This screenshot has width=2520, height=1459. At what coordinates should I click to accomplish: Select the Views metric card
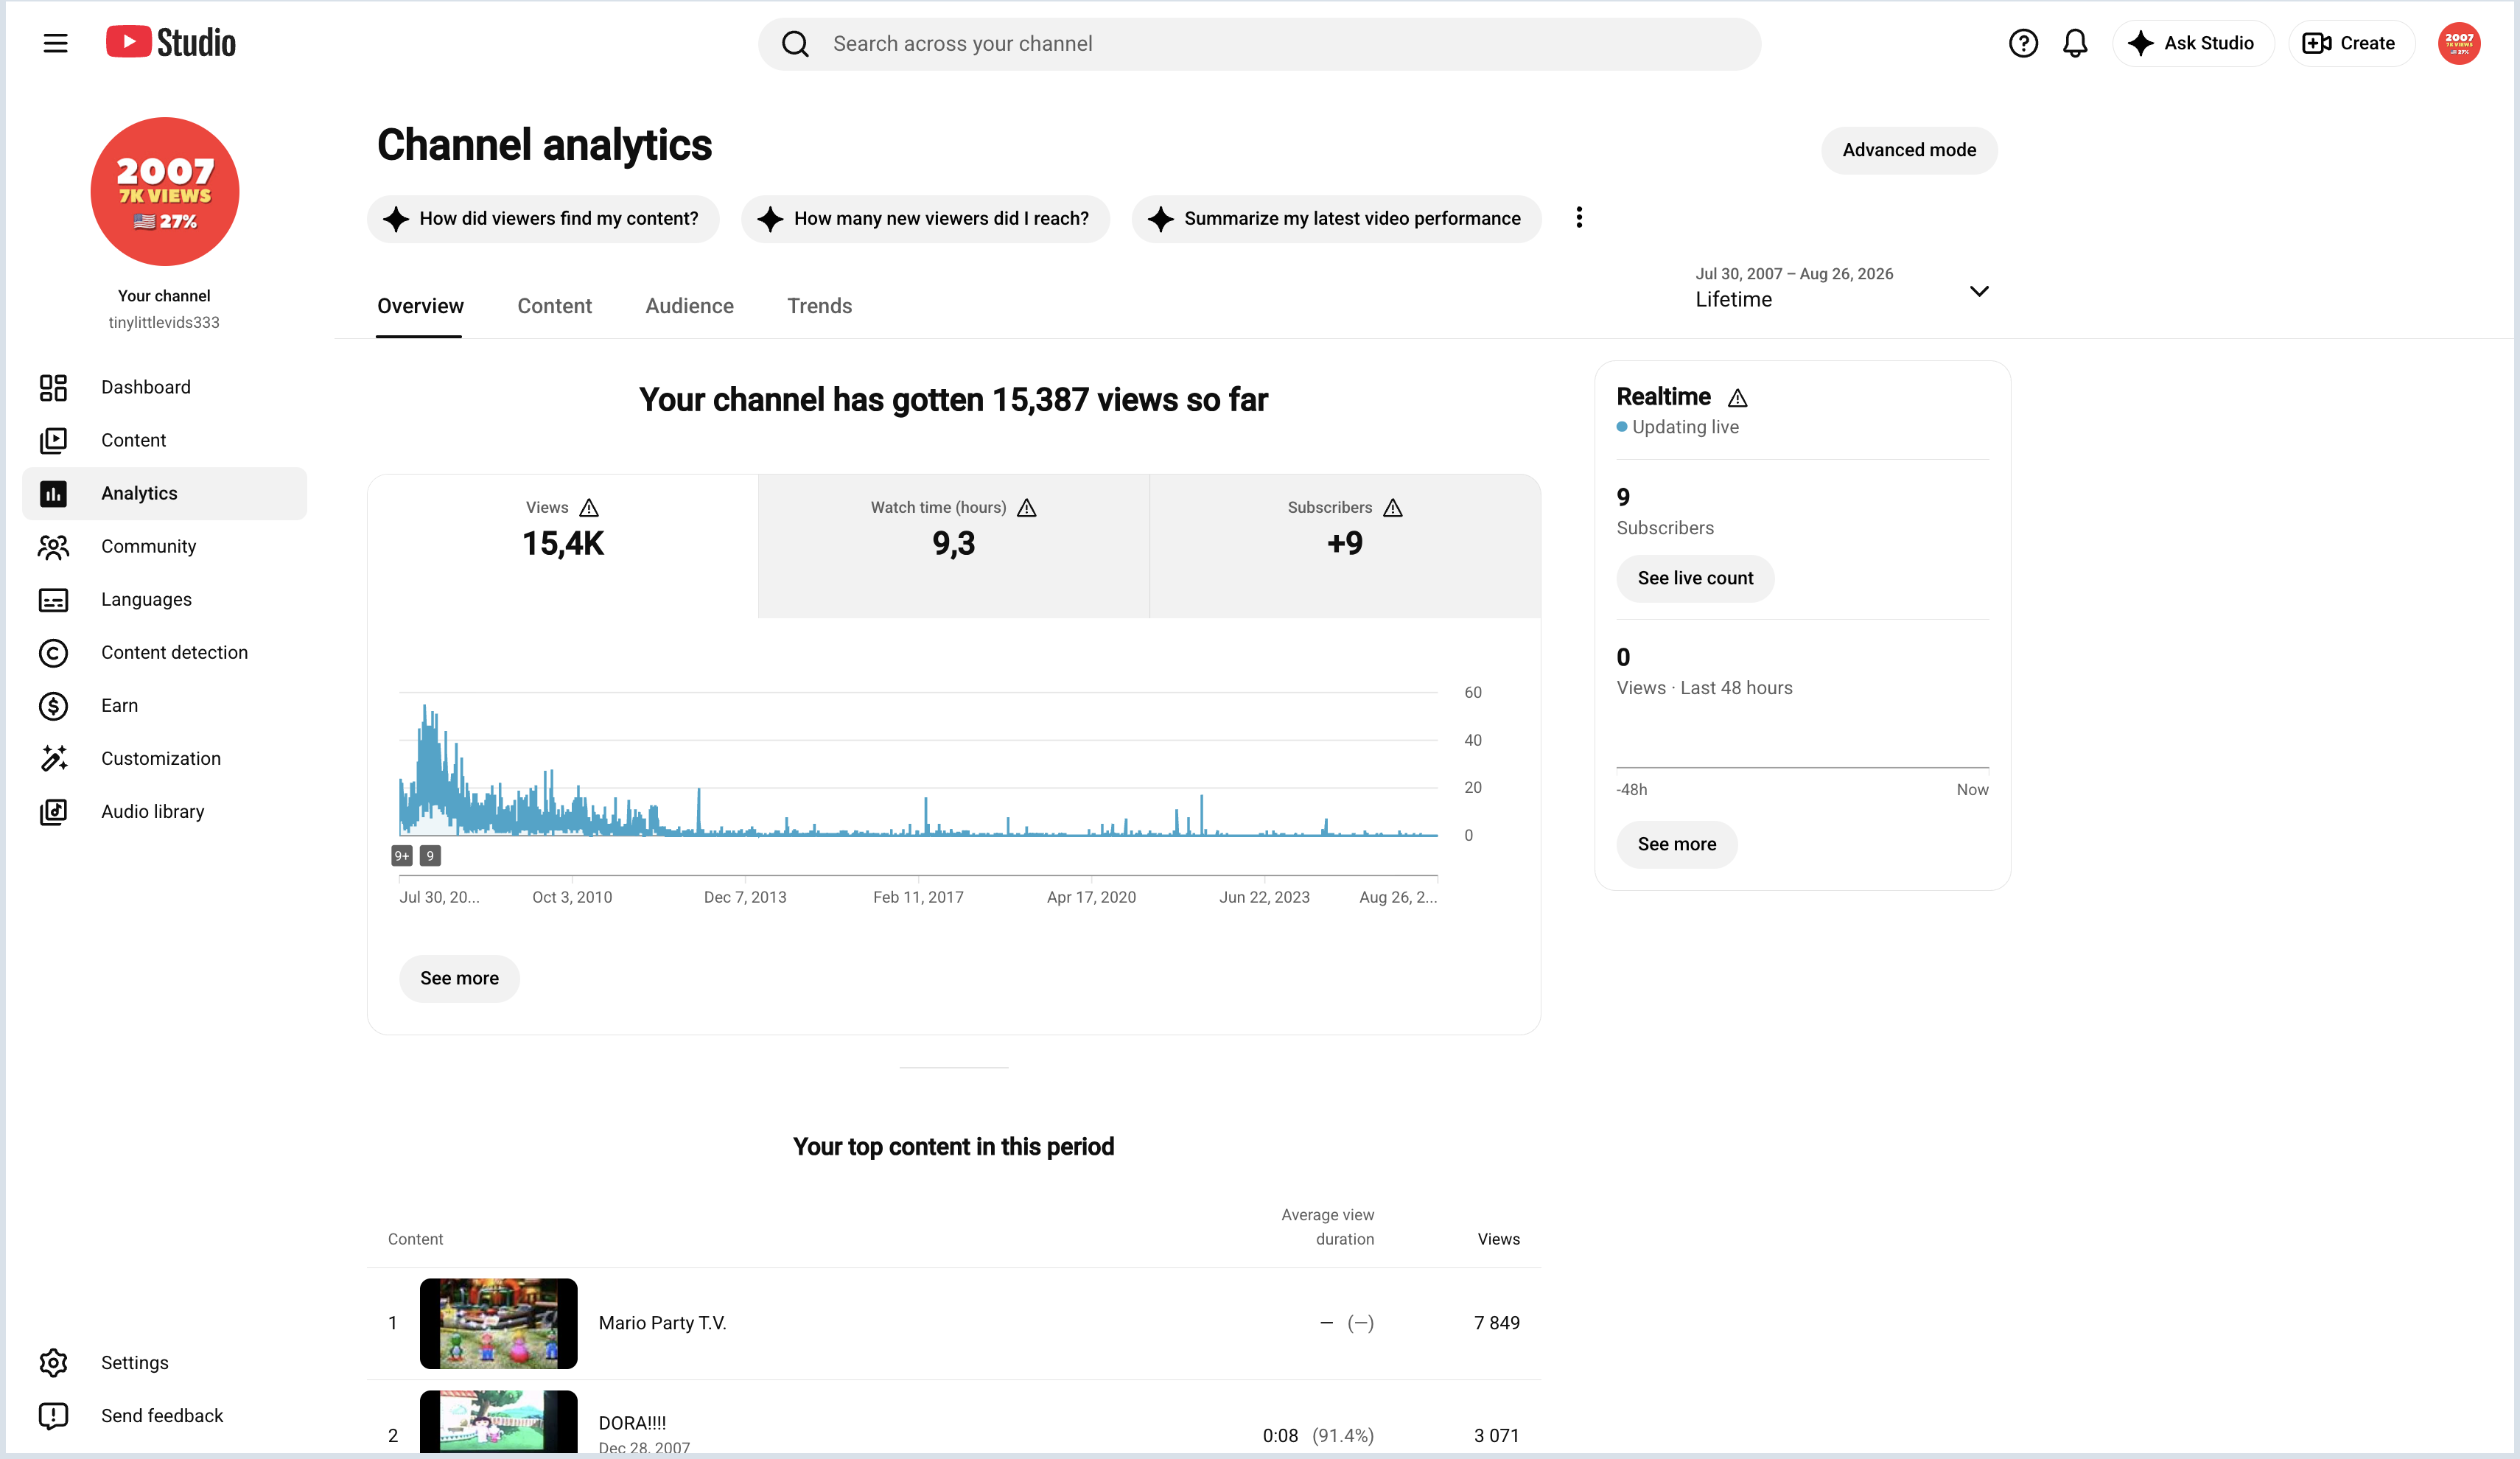pos(563,546)
